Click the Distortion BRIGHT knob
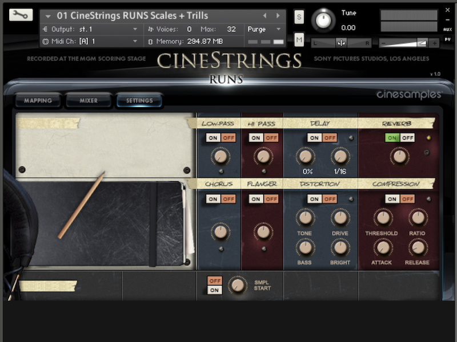Viewport: 457px width, 342px height. click(340, 247)
